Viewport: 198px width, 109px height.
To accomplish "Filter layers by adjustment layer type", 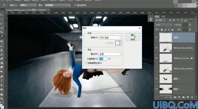I will pyautogui.click(x=174, y=20).
